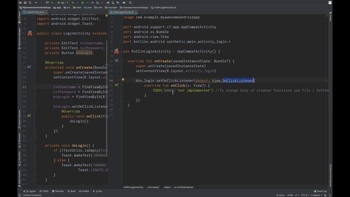Open the app run configuration dropdown

(x=63, y=3)
